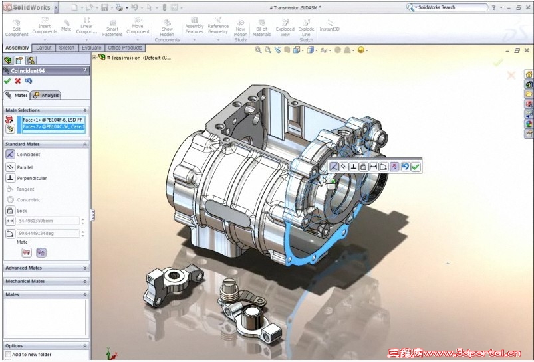
Task: Open FeatureManager design tree tab
Action: (8, 60)
